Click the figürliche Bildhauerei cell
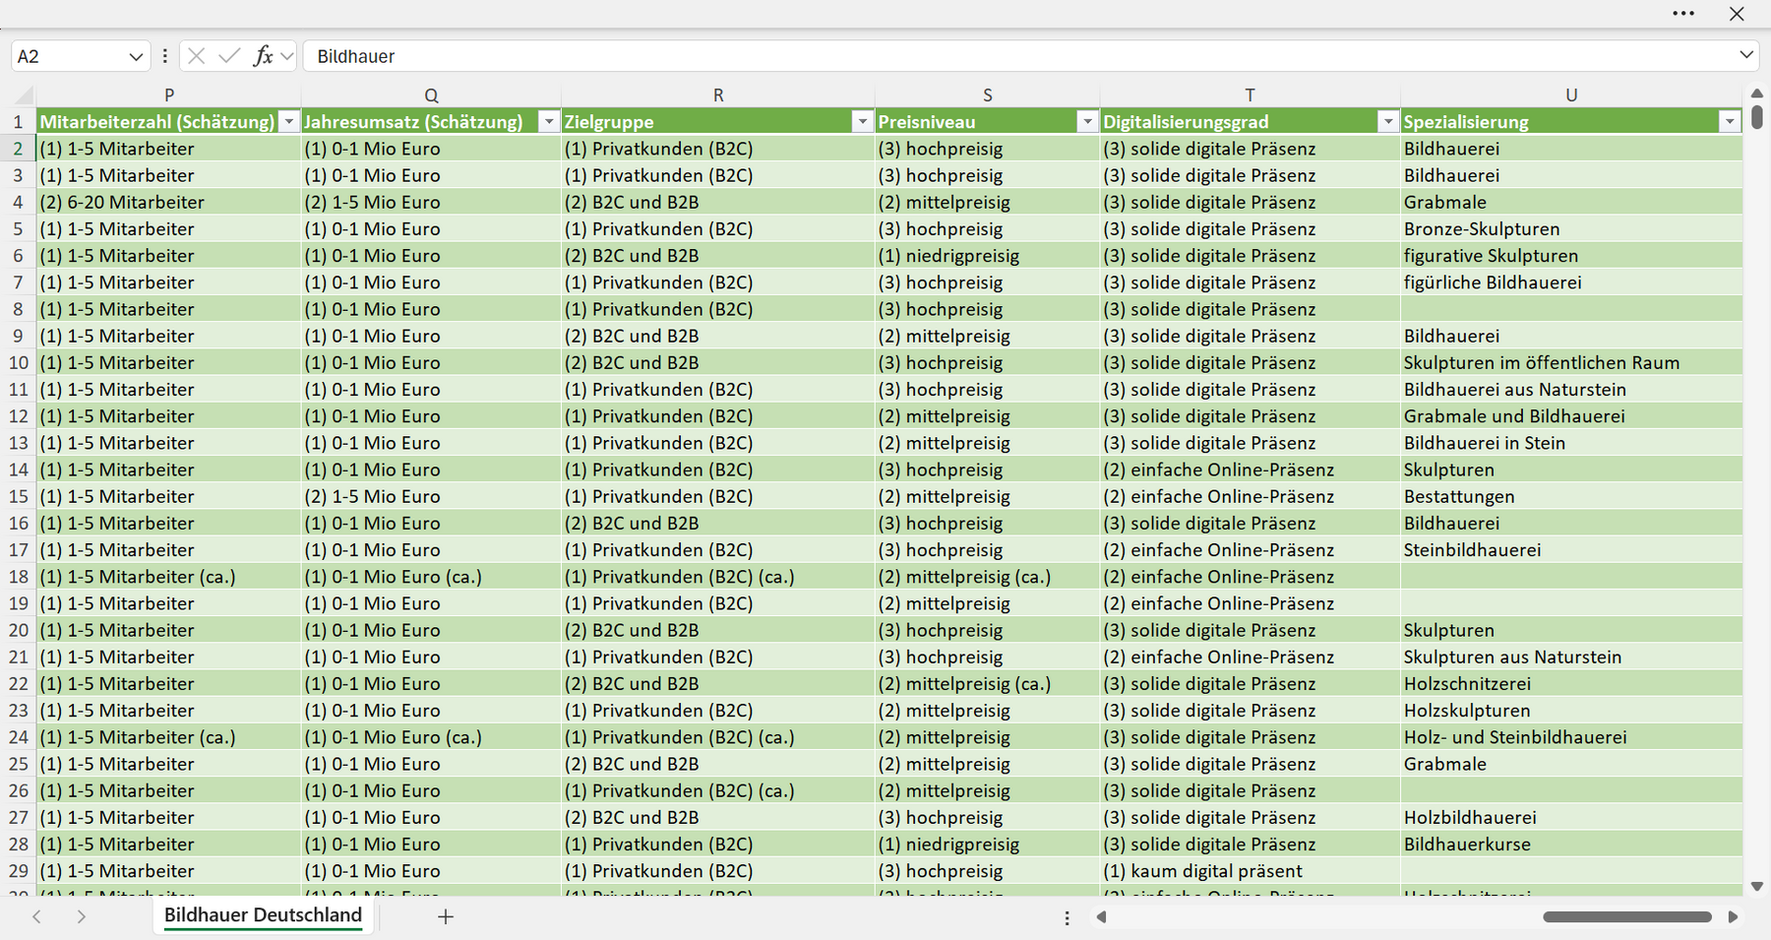Screen dimensions: 1771x940 click(x=1571, y=282)
